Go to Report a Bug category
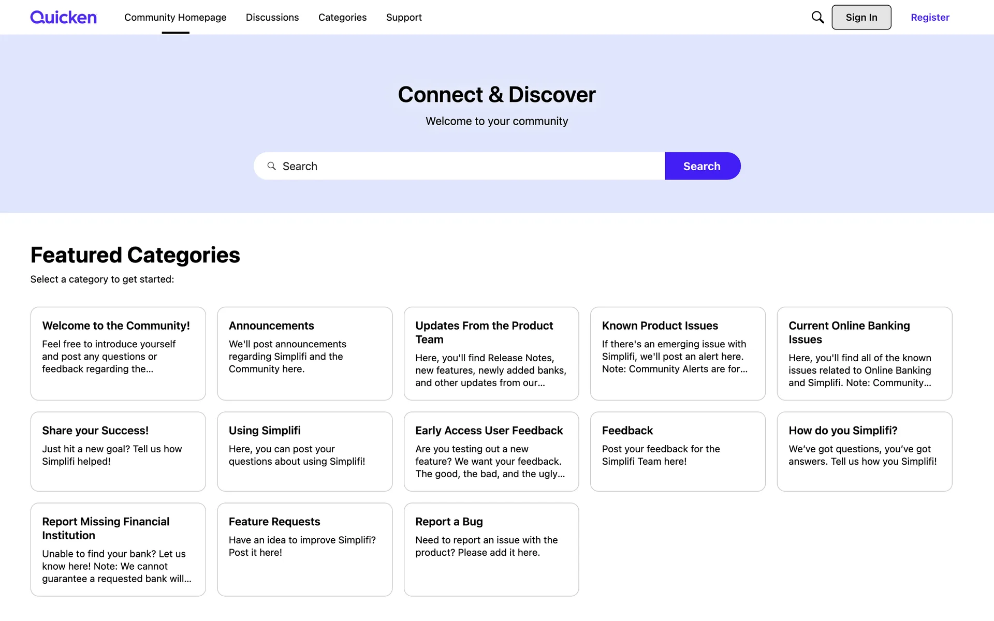The image size is (994, 621). point(491,549)
